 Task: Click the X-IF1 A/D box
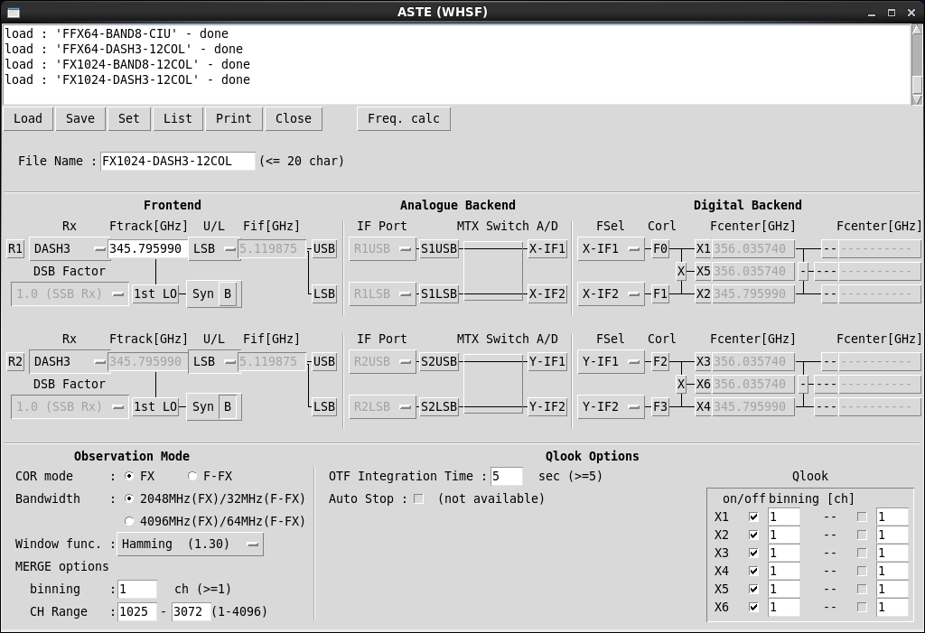pyautogui.click(x=547, y=249)
